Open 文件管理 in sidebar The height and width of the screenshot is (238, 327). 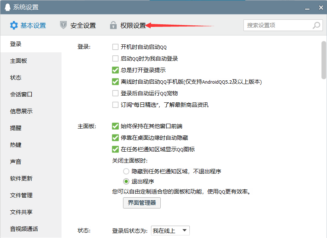(x=31, y=195)
